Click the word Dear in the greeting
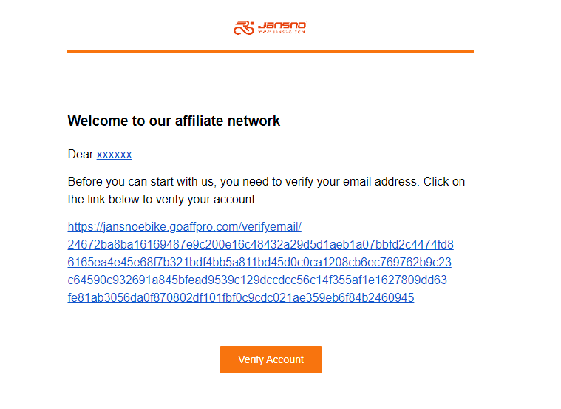The height and width of the screenshot is (409, 561). tap(81, 155)
